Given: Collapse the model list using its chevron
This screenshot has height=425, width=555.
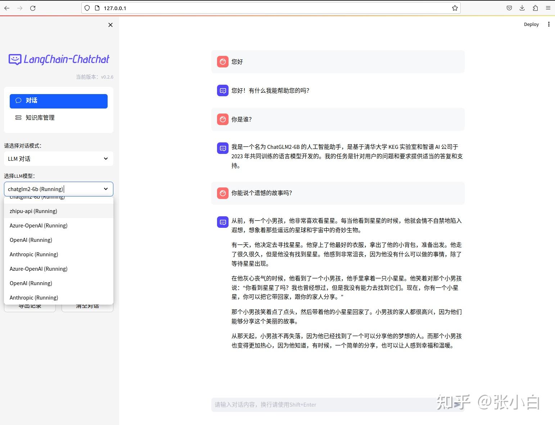Looking at the screenshot, I should [x=106, y=189].
